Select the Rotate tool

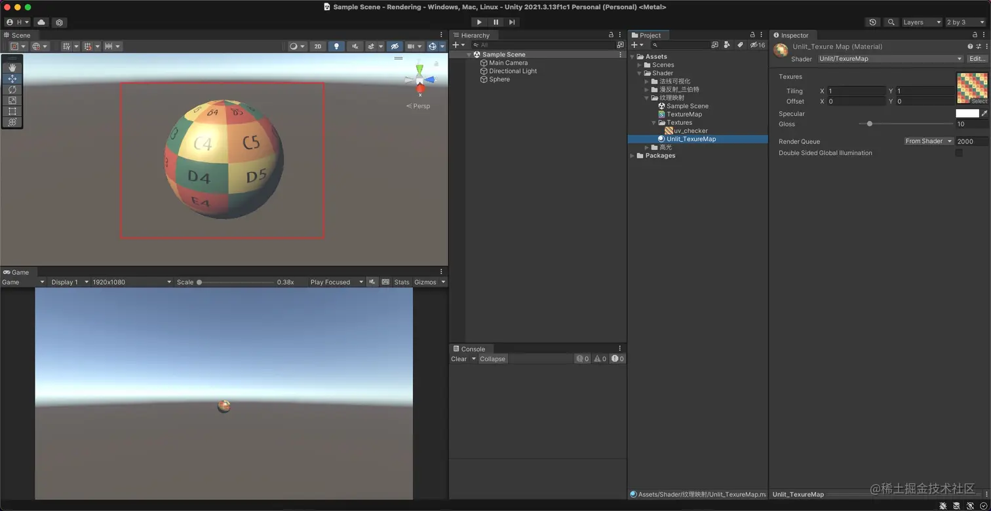click(x=12, y=90)
